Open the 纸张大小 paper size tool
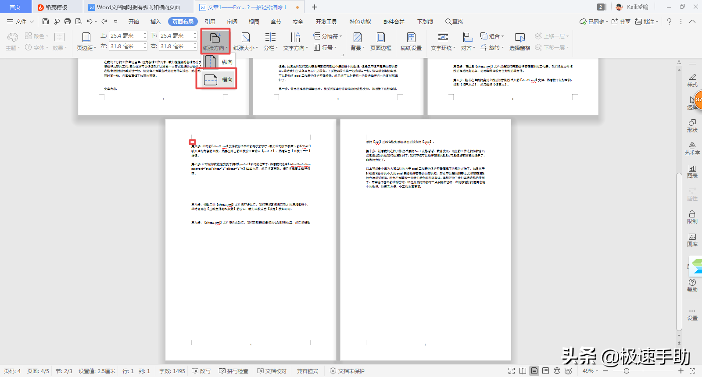The height and width of the screenshot is (377, 702). (246, 42)
